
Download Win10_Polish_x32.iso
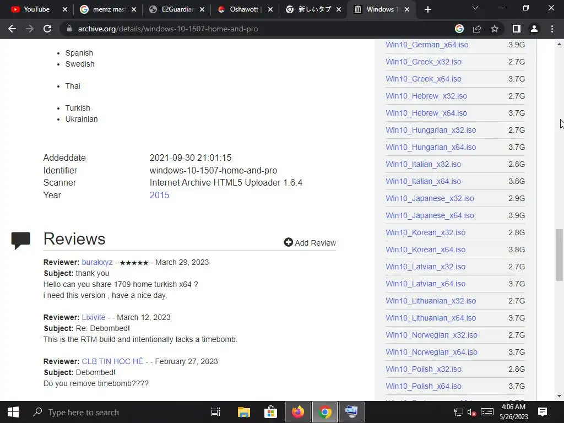[x=424, y=370]
